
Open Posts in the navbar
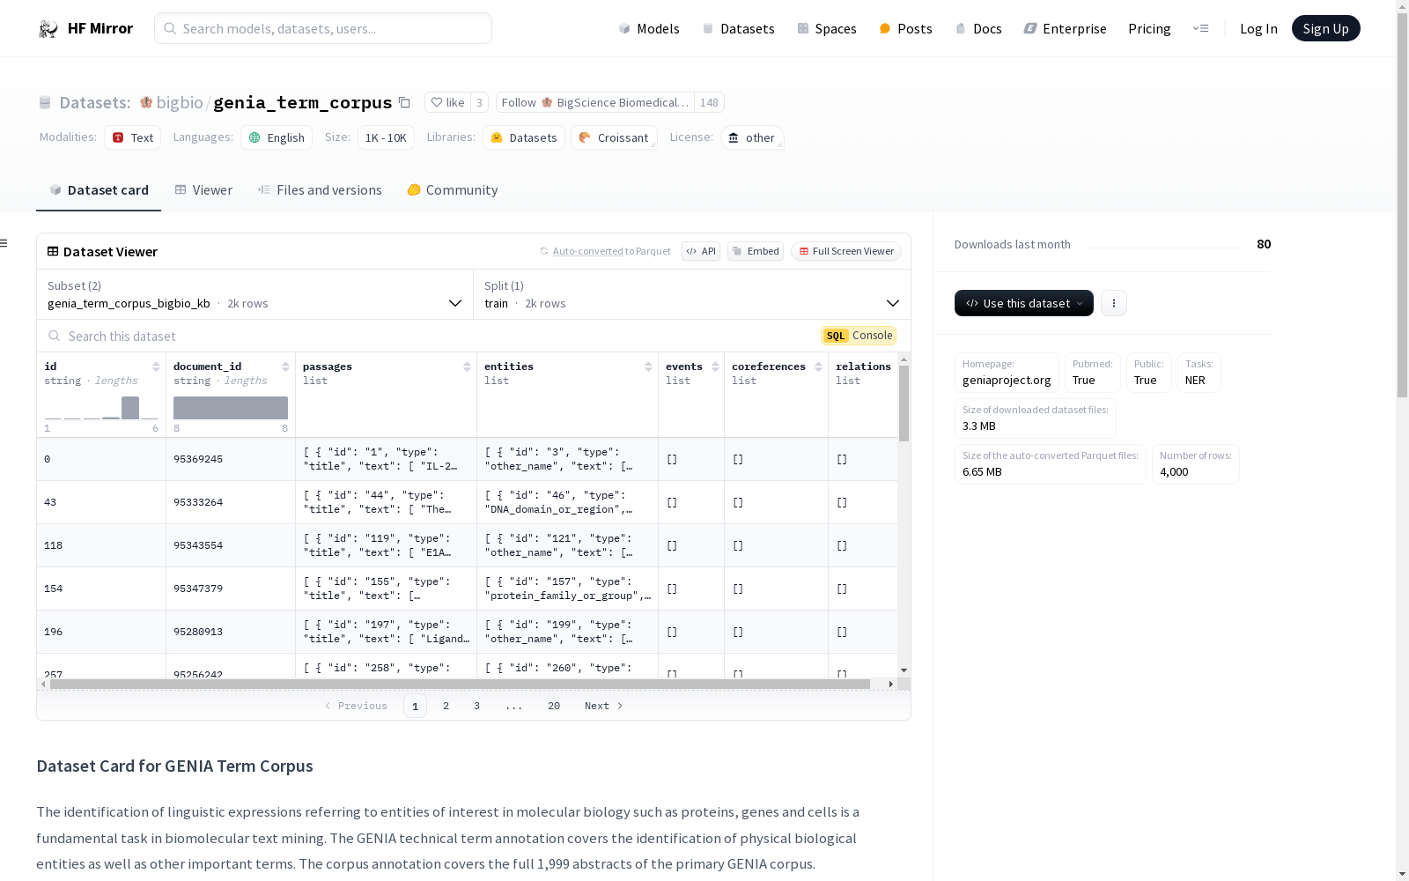[905, 29]
